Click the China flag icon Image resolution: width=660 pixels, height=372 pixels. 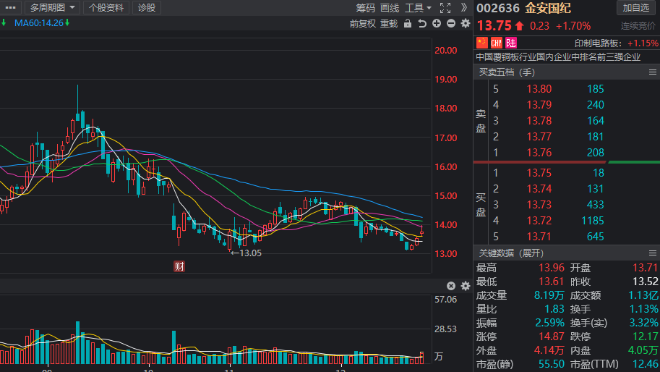(x=482, y=43)
